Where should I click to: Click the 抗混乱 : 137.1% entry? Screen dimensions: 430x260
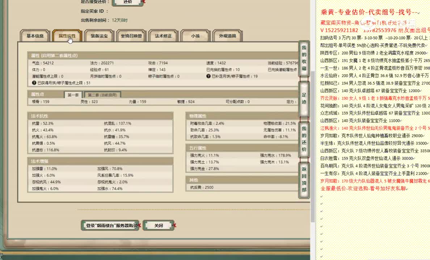[x=118, y=123]
